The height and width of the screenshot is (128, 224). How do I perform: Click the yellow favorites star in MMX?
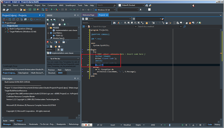pyautogui.click(x=56, y=46)
